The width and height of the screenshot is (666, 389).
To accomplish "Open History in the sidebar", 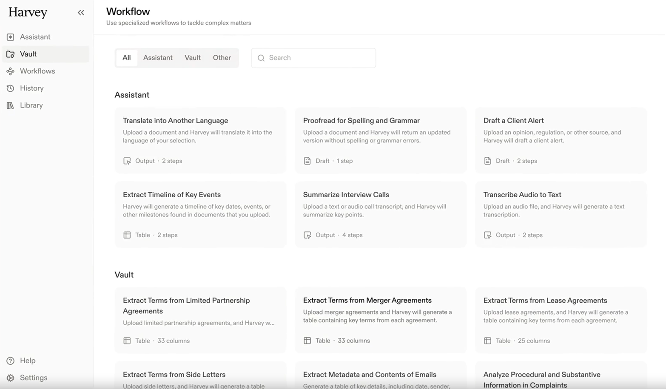I will (46, 88).
